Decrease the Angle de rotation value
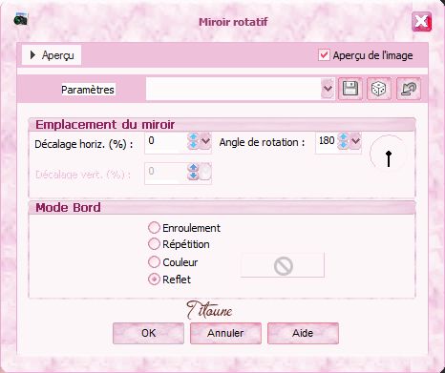445x373 pixels. click(343, 144)
